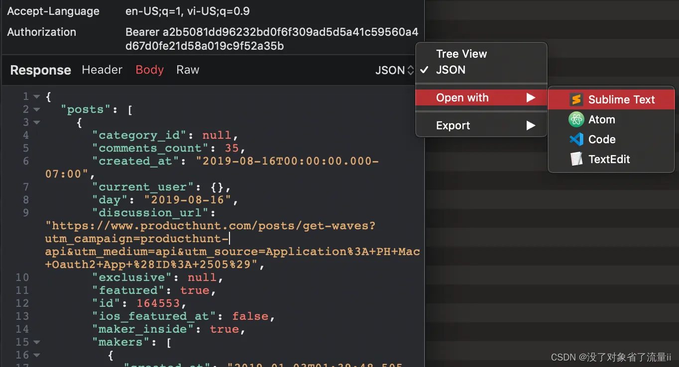Open the JSON format dropdown
The width and height of the screenshot is (679, 367).
coord(395,70)
